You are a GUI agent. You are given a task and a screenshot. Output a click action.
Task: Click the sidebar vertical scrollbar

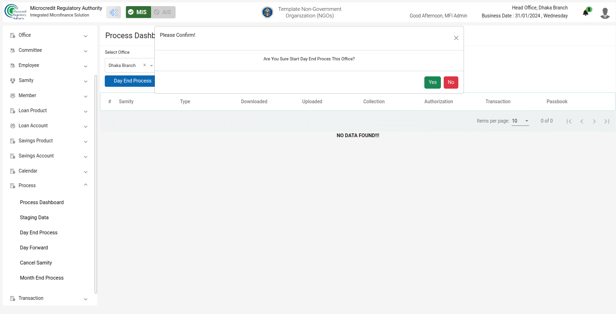96,184
